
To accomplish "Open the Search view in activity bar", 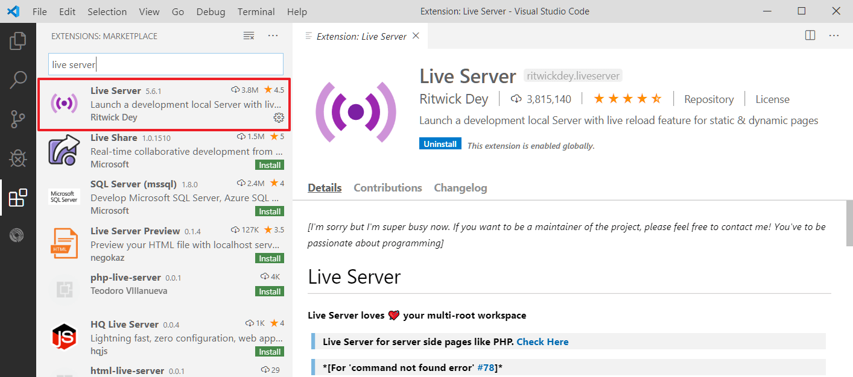I will pos(18,80).
